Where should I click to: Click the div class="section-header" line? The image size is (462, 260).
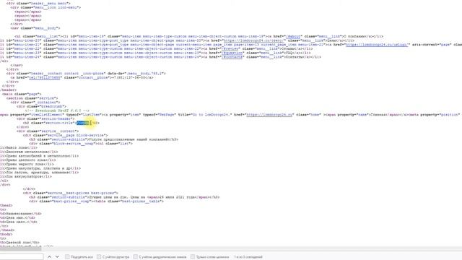point(45,118)
